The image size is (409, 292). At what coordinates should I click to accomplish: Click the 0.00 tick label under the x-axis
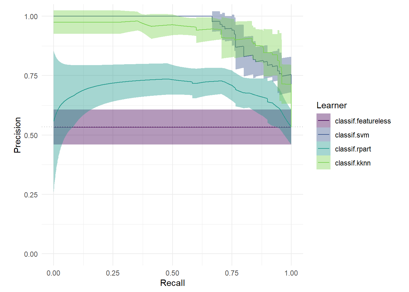(x=54, y=273)
